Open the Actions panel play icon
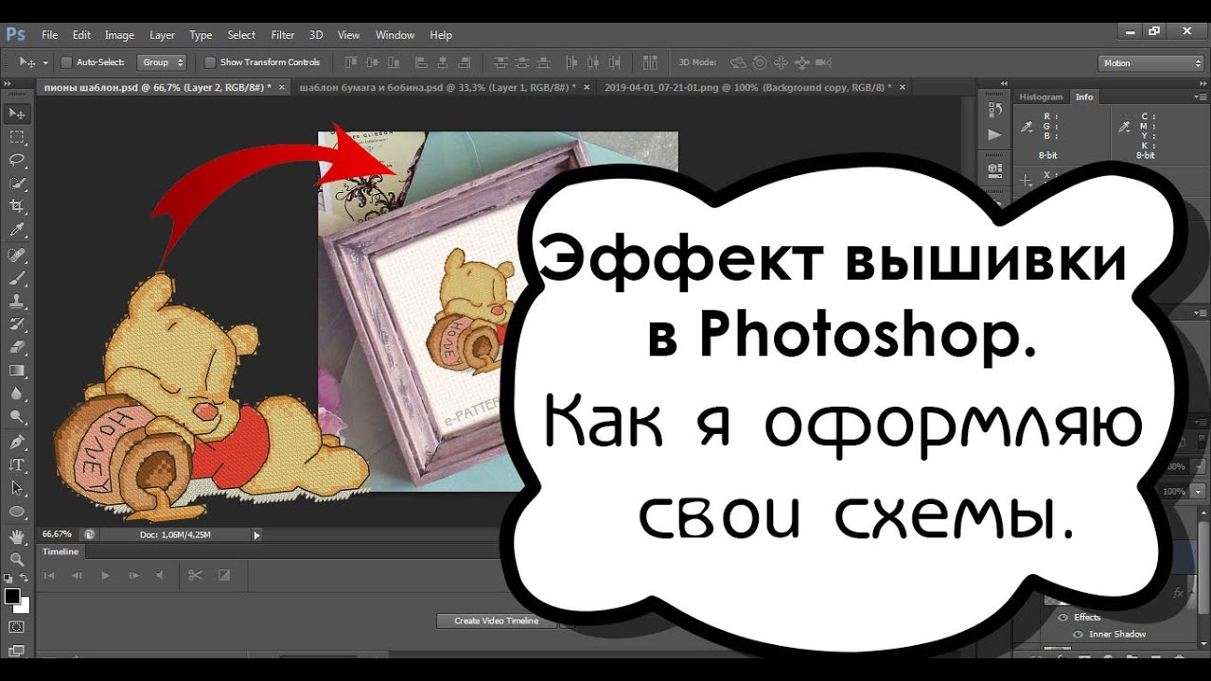Image resolution: width=1211 pixels, height=681 pixels. (993, 134)
